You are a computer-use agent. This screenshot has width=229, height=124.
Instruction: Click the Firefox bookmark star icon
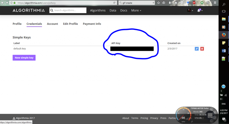pos(159,3)
